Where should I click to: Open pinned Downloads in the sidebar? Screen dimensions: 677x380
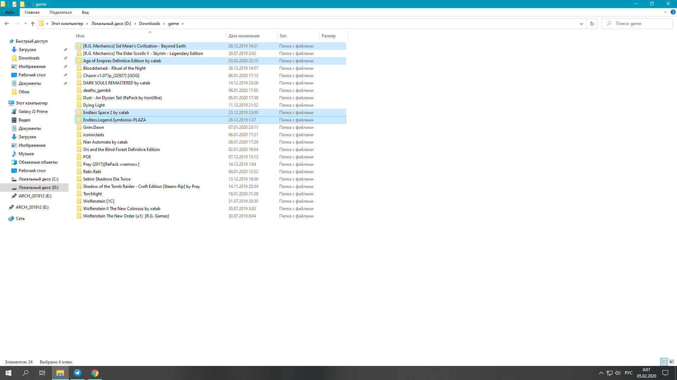[x=29, y=58]
